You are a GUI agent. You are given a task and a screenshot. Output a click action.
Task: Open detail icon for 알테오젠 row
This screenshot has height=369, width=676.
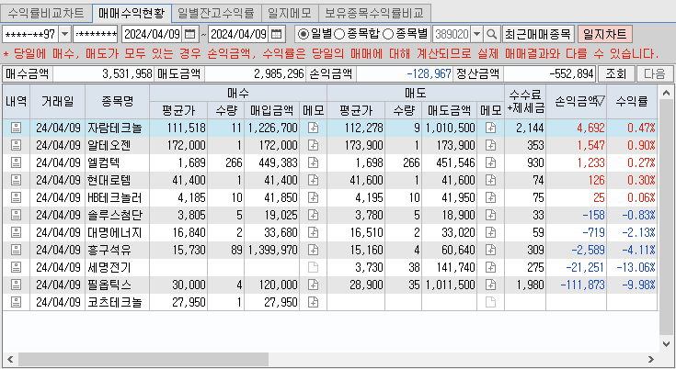coord(16,145)
